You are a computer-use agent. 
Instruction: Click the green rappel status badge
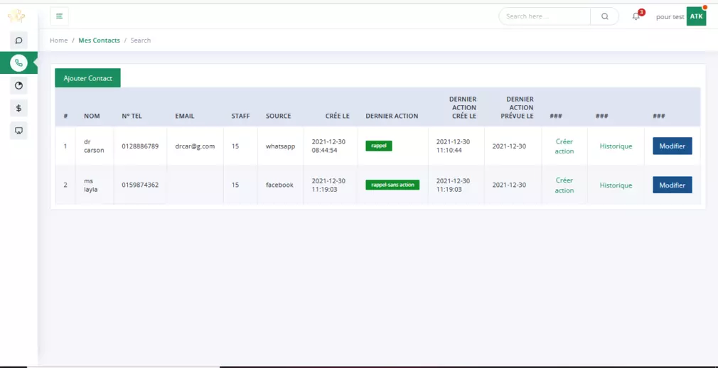(379, 146)
